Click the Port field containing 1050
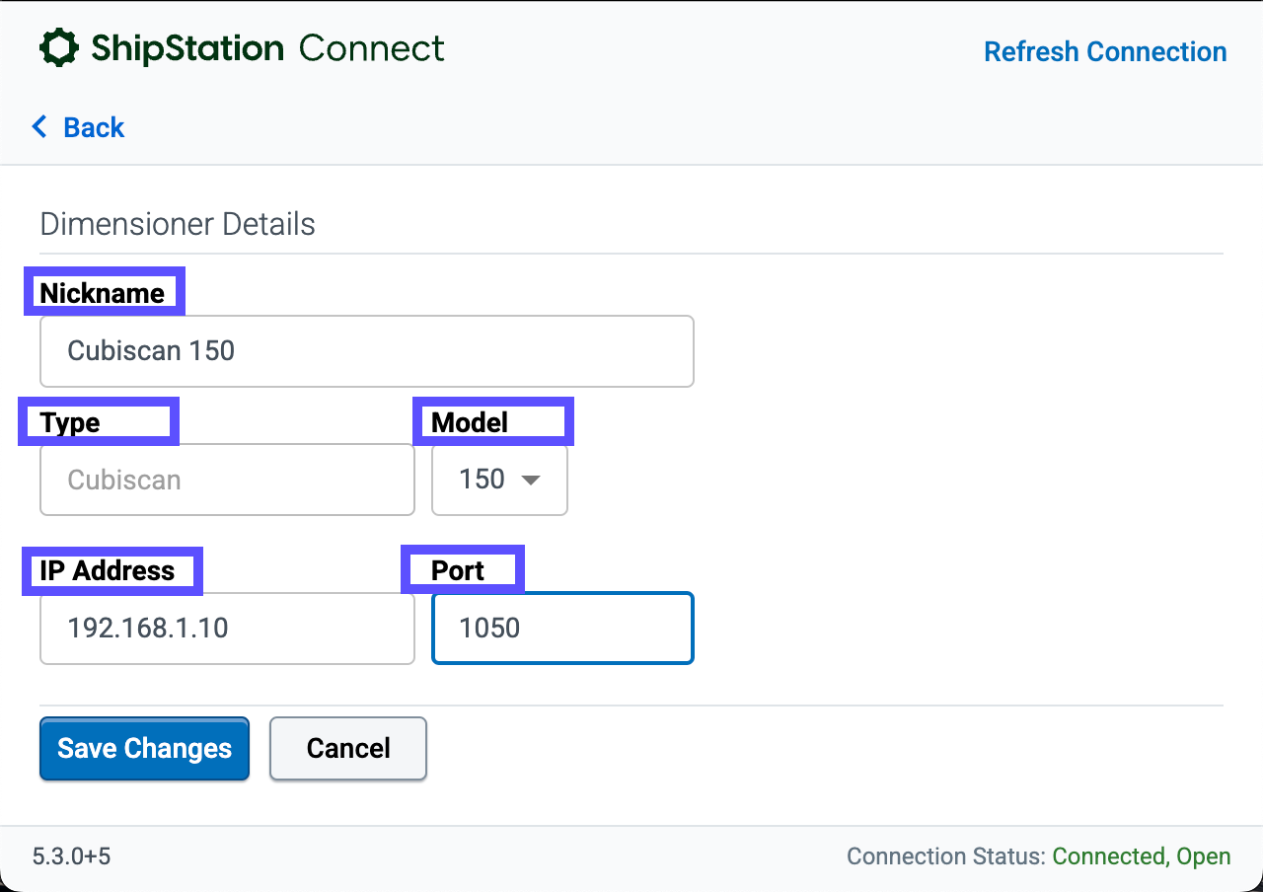This screenshot has width=1263, height=892. (562, 629)
